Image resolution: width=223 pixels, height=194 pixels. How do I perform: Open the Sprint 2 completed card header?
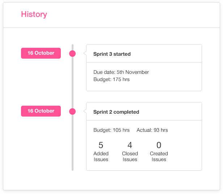tap(144, 111)
